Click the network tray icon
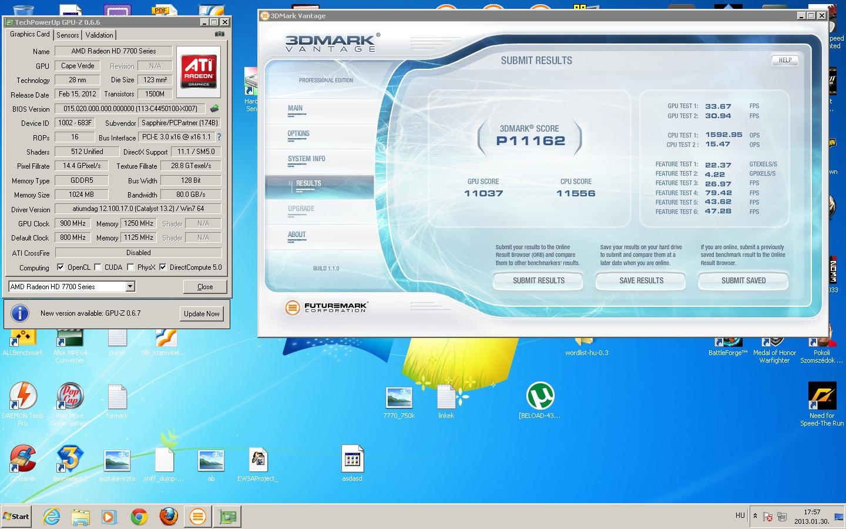Screen dimensions: 846x529 click(x=782, y=517)
